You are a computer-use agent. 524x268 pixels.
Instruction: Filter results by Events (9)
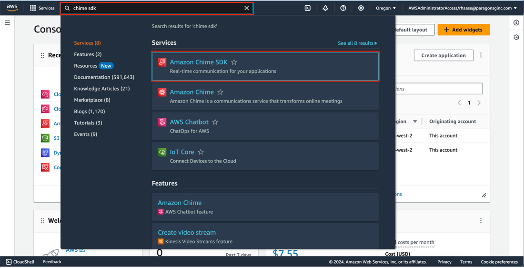coord(86,134)
